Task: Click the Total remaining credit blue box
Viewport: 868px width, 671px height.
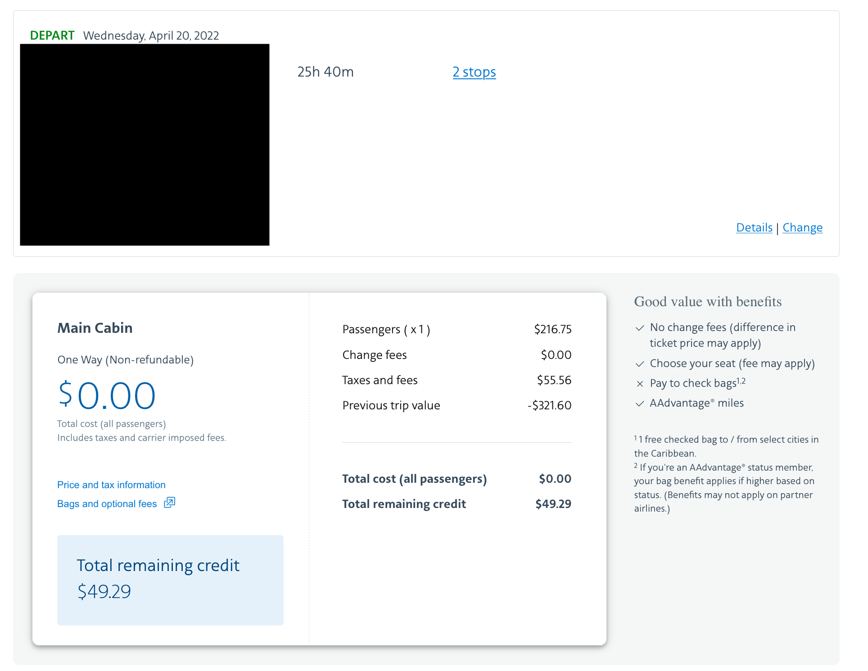Action: click(170, 580)
